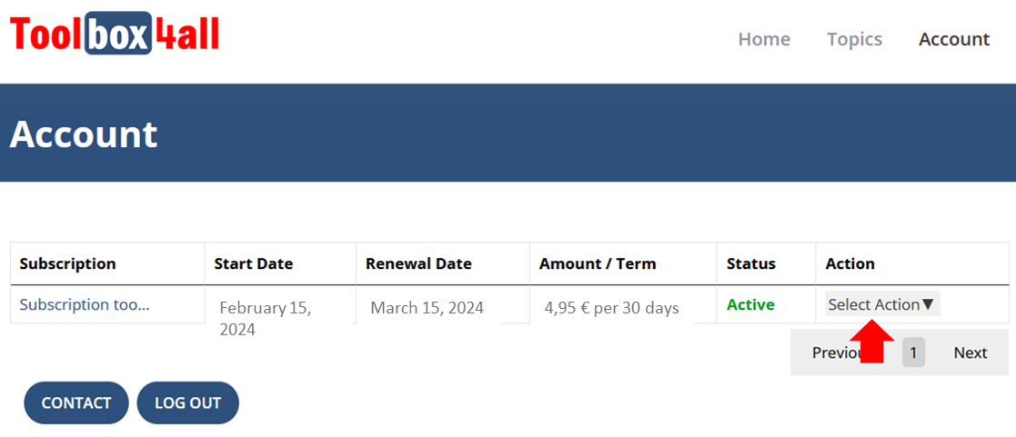
Task: Open the Topics menu item
Action: (854, 39)
